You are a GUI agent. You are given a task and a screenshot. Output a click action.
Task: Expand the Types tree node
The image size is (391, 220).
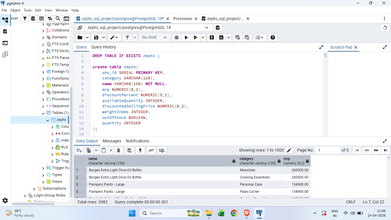coord(43,175)
